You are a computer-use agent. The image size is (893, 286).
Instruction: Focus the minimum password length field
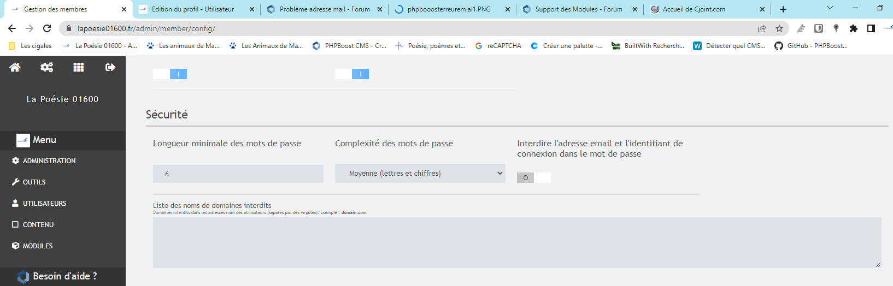click(x=238, y=174)
